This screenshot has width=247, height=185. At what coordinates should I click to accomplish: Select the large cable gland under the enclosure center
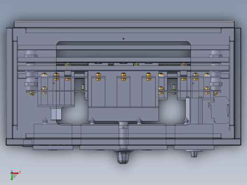123,157
